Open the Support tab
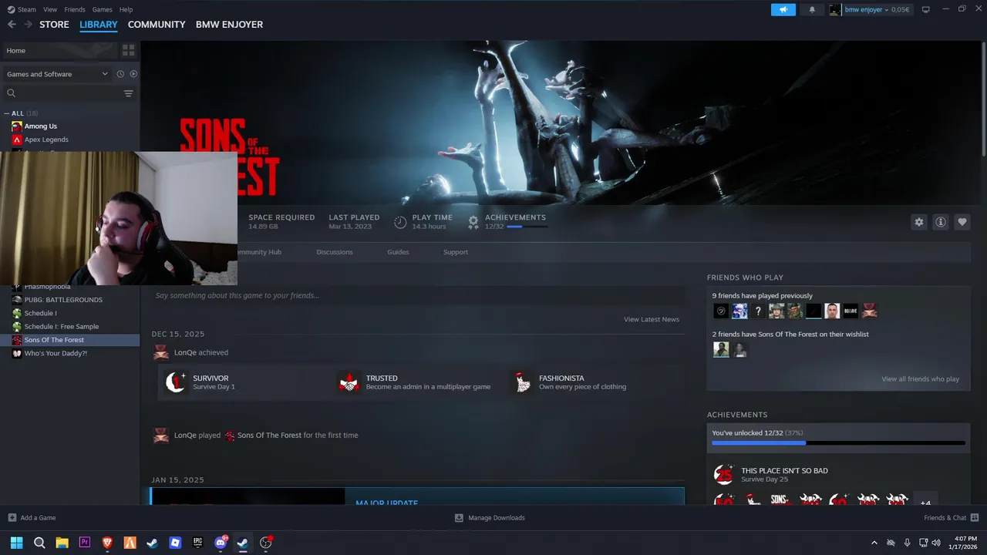 click(455, 252)
